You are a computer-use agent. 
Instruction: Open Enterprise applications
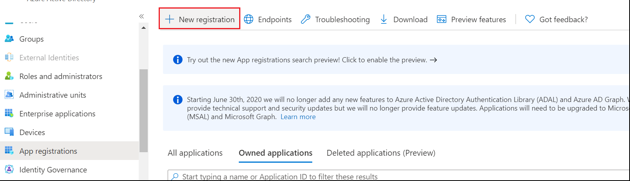57,114
